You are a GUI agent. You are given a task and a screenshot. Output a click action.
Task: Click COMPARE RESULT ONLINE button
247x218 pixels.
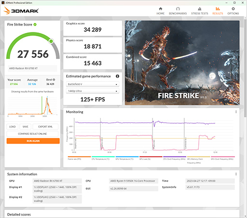click(x=32, y=134)
